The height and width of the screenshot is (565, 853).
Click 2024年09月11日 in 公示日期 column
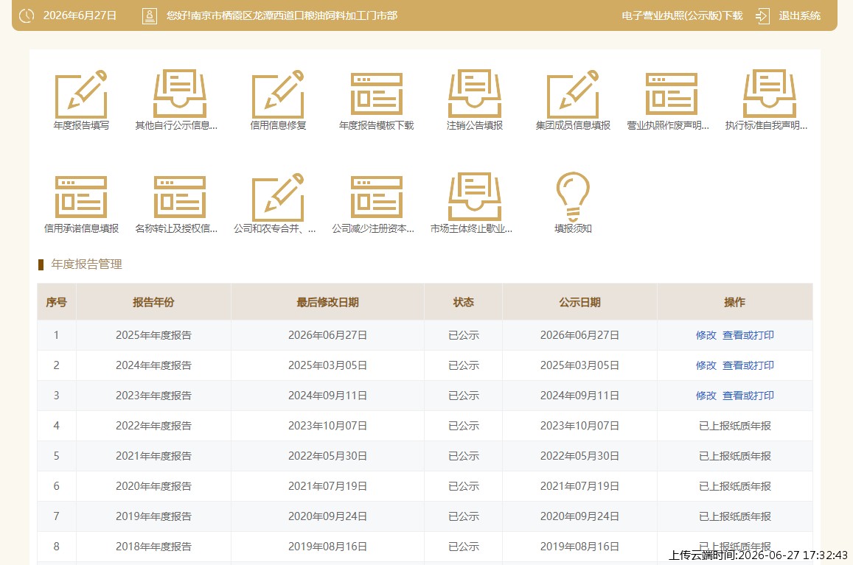coord(580,396)
